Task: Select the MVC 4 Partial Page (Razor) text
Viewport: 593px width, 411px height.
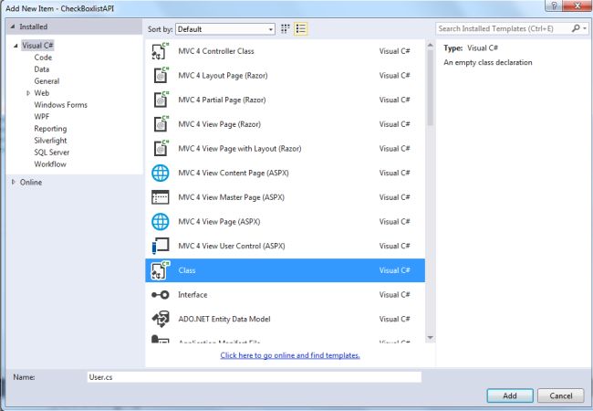Action: (222, 100)
